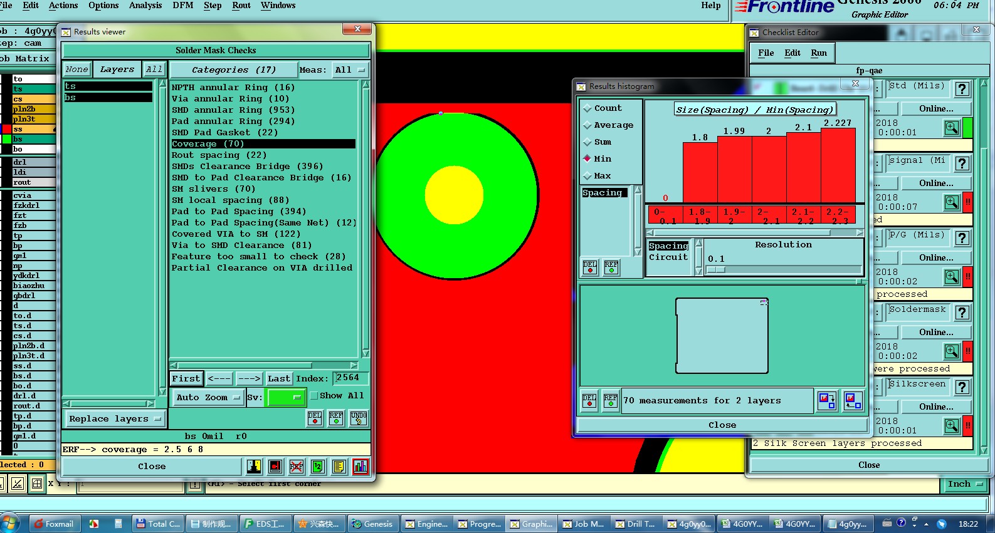Open the Online... button for Soldermask check

(x=936, y=333)
